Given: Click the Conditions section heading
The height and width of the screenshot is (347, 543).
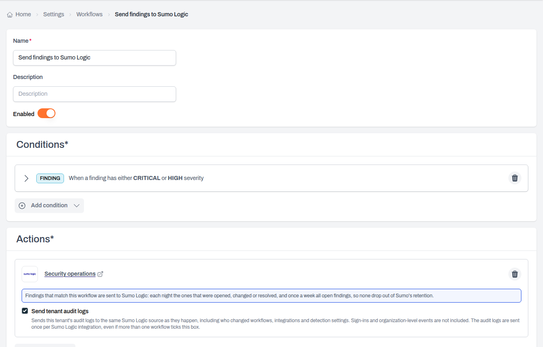Looking at the screenshot, I should point(42,145).
